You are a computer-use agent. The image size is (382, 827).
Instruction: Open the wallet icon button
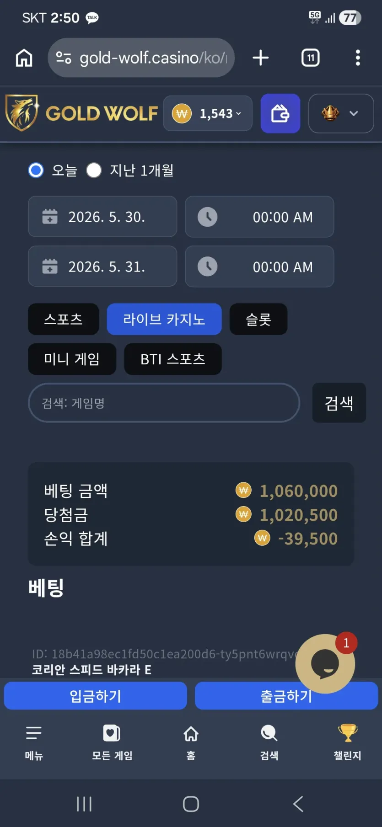tap(280, 113)
